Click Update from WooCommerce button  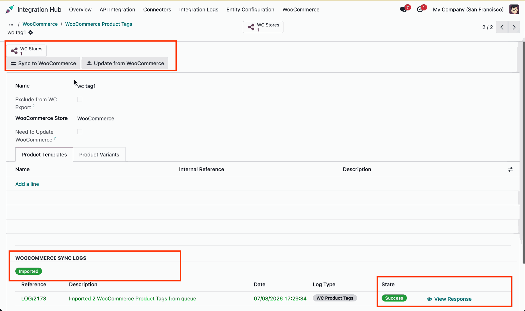pos(125,63)
